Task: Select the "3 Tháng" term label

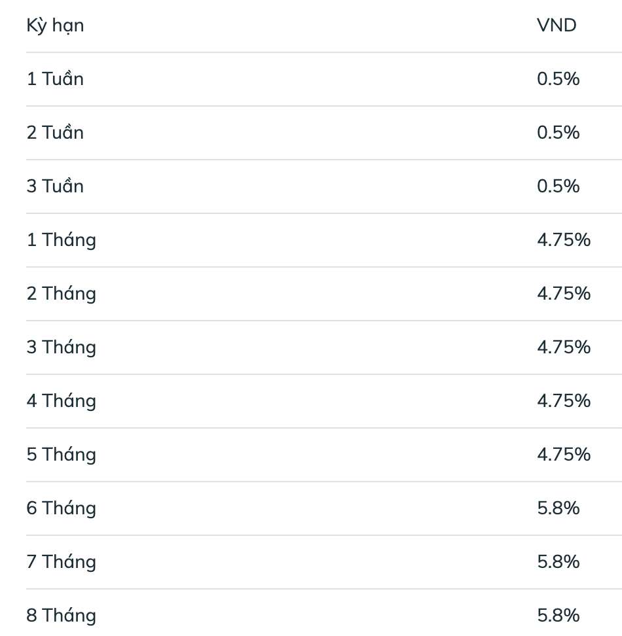Action: [61, 347]
